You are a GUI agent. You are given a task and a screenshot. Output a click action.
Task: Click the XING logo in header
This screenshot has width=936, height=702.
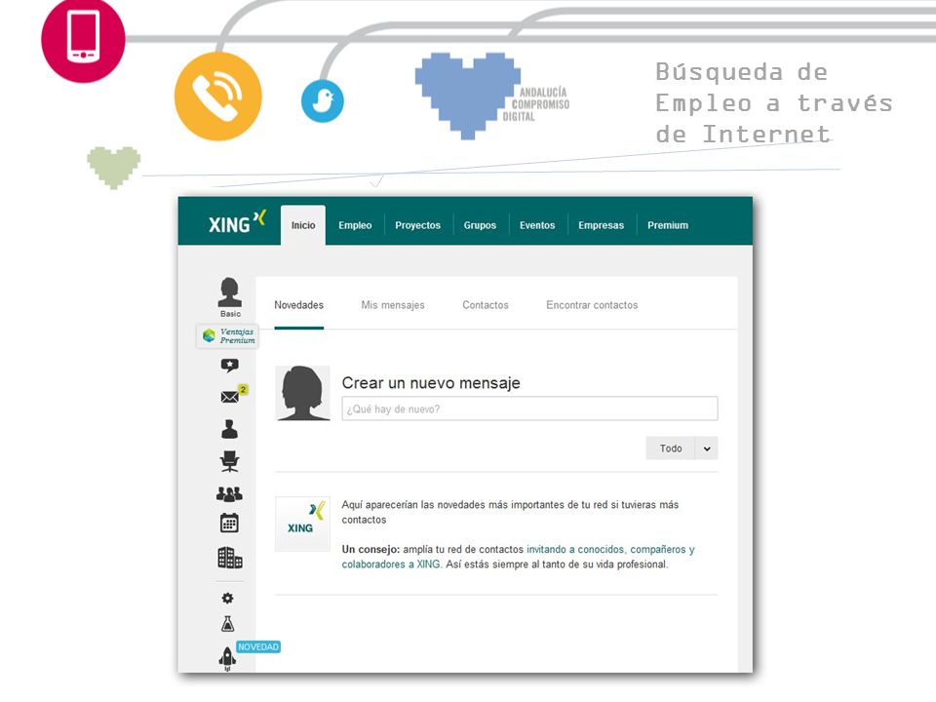pyautogui.click(x=237, y=222)
